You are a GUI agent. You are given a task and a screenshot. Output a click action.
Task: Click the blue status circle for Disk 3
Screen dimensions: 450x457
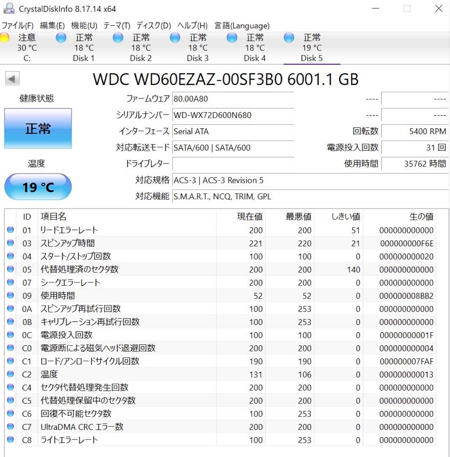[175, 38]
